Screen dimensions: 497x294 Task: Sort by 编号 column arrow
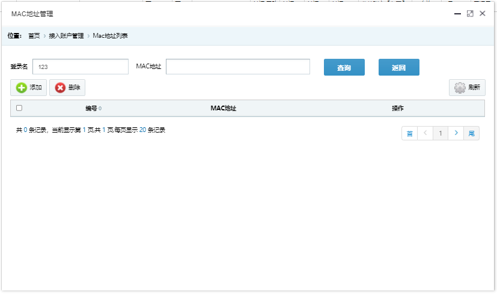100,108
